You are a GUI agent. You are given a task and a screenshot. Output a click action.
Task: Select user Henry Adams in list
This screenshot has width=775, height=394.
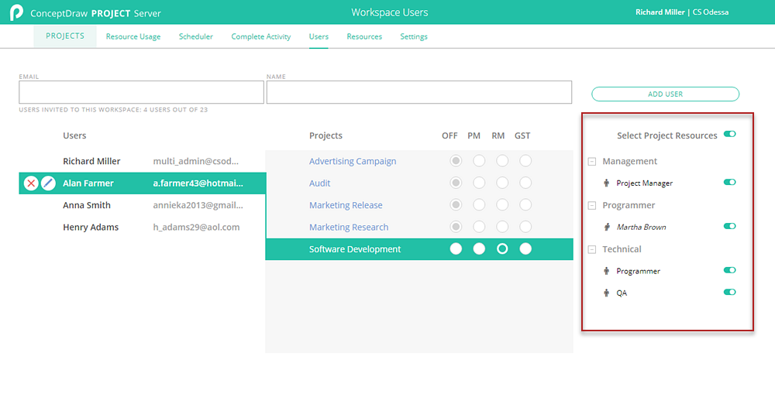click(91, 227)
